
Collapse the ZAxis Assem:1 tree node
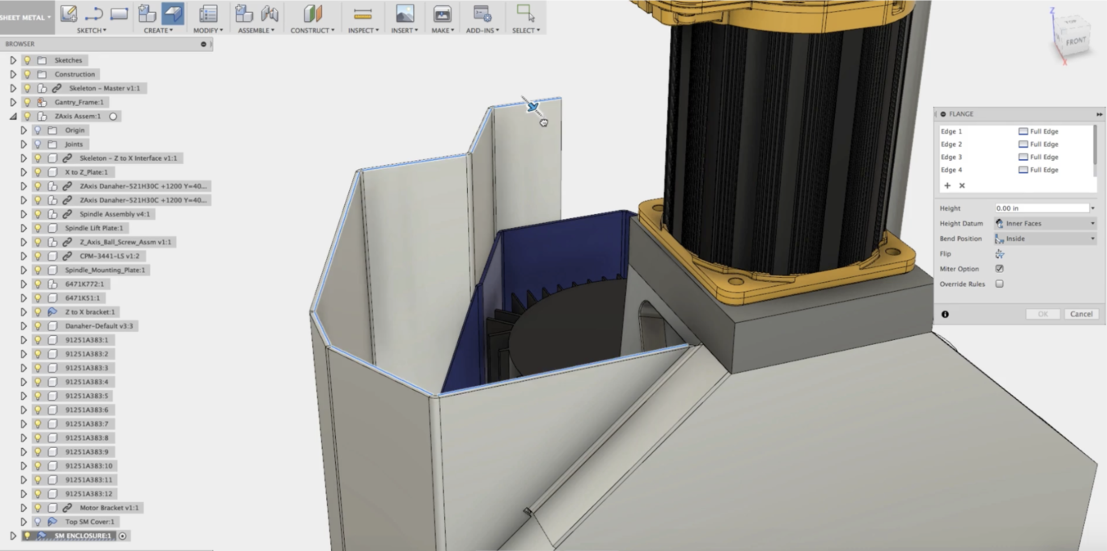point(13,116)
